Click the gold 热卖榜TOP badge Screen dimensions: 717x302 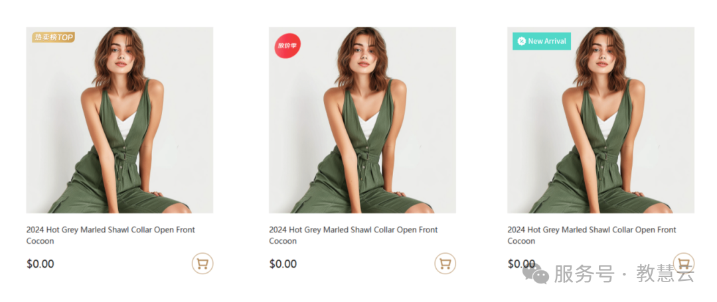(54, 38)
